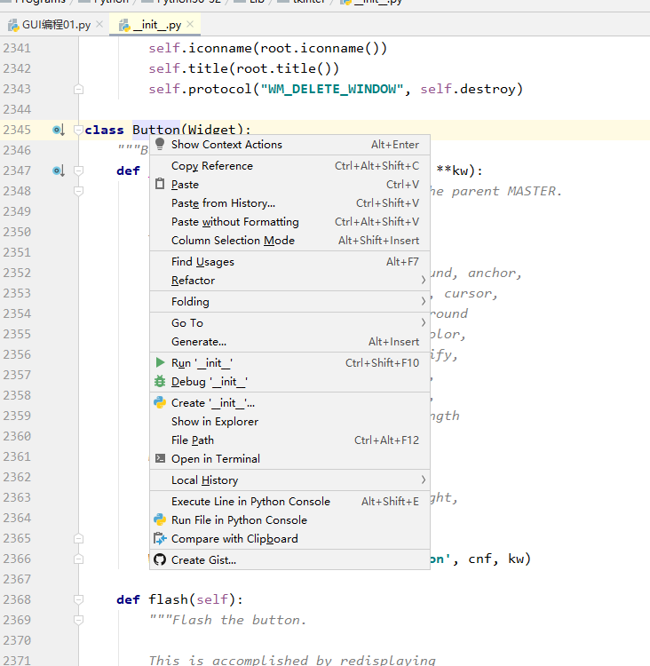Open Paste from History…
The width and height of the screenshot is (650, 666).
click(289, 203)
